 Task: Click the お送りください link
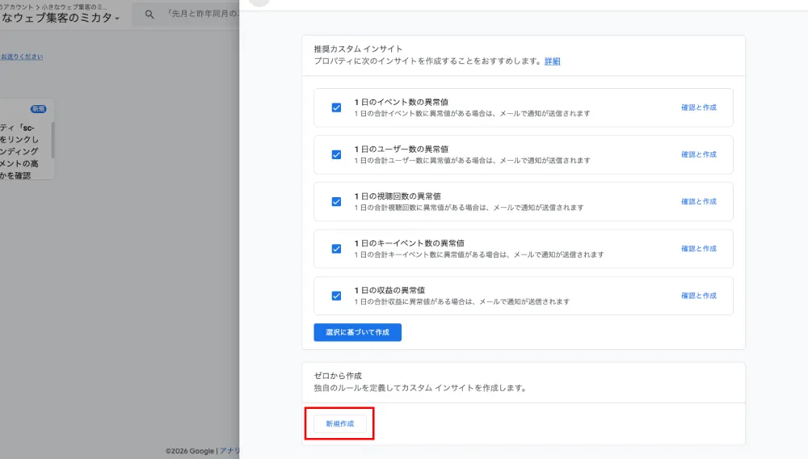pos(22,57)
